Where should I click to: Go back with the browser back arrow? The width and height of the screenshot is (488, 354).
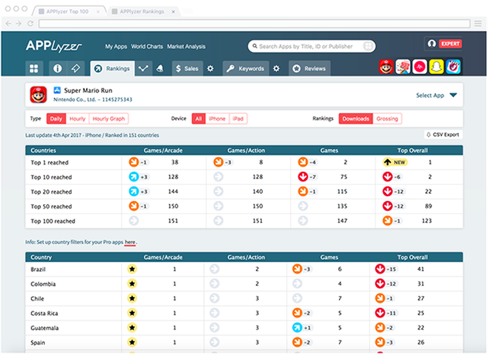point(8,23)
